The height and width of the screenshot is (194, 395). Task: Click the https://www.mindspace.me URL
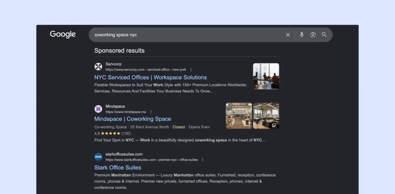coord(126,112)
